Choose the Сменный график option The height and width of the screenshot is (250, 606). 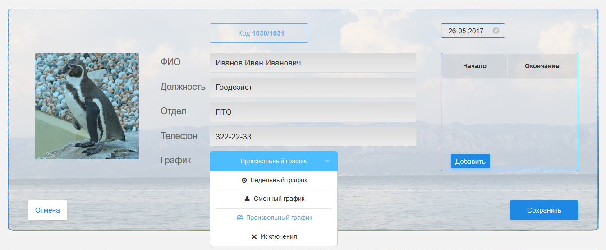(274, 199)
